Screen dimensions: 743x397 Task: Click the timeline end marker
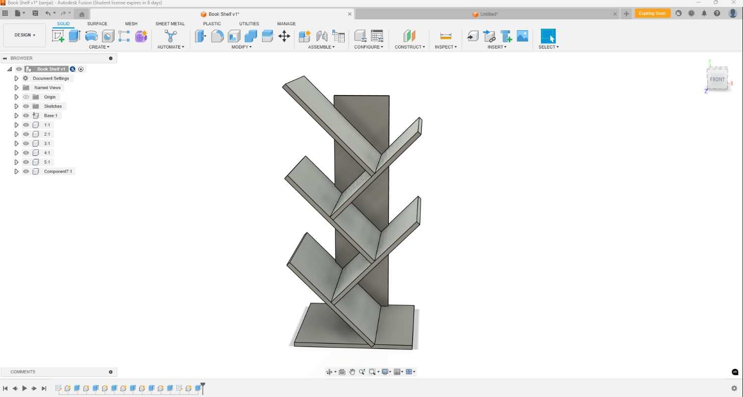coord(203,388)
